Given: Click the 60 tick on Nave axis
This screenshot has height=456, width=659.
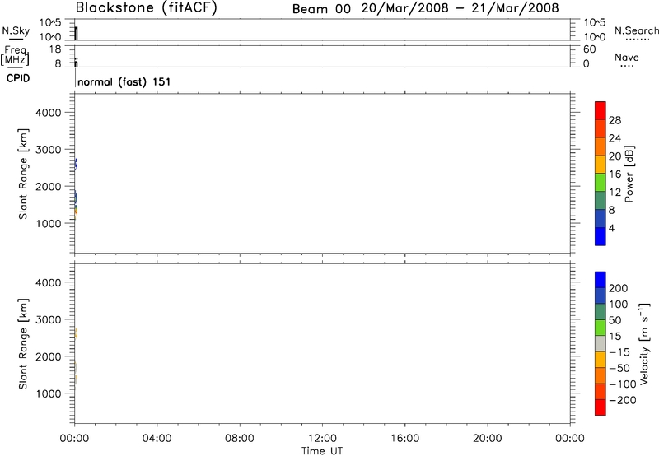Looking at the screenshot, I should [590, 49].
